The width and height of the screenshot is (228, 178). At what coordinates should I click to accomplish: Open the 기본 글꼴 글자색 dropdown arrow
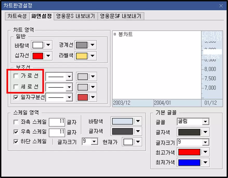tap(205, 132)
